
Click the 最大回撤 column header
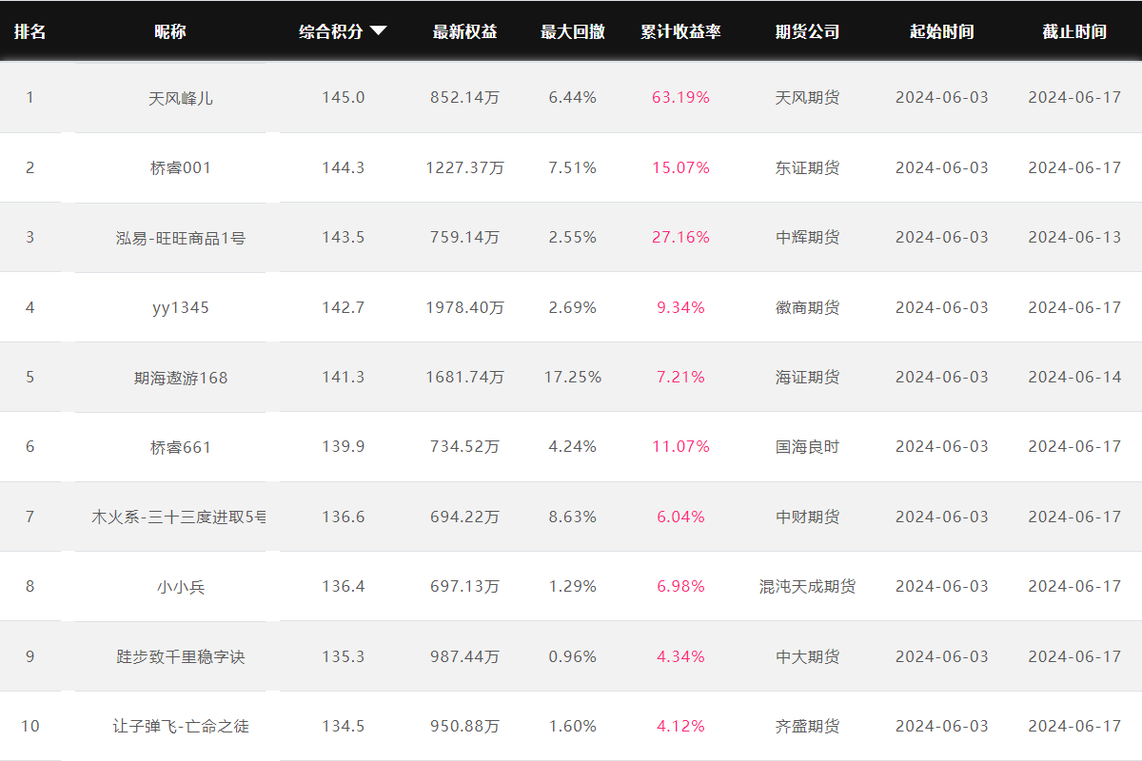[x=573, y=31]
